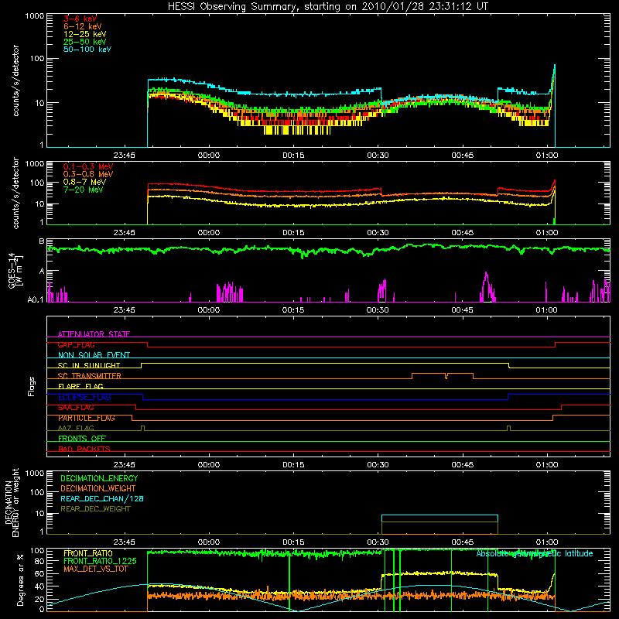This screenshot has width=619, height=619.
Task: Click the MAX_DET_VS_TOT legend entry
Action: [x=97, y=569]
